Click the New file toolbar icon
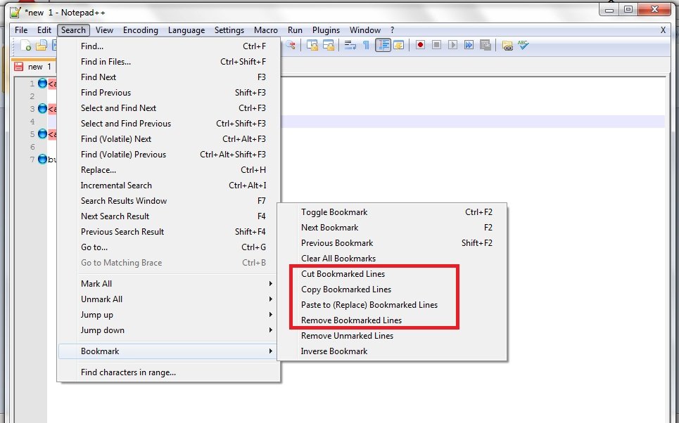This screenshot has width=679, height=423. (x=26, y=46)
